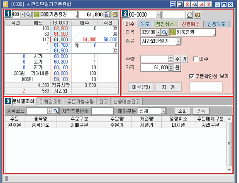Click the 가격 price stepper arrows
Viewport: 239px width, 183px height.
[171, 67]
